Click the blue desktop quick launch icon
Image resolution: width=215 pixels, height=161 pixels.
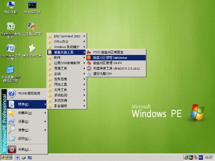(30, 158)
